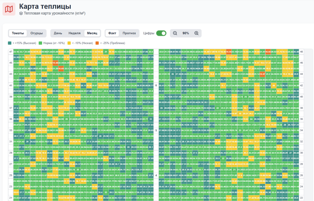
Task: Zoom in the heatmap with the plus magnifier
Action: [x=196, y=33]
